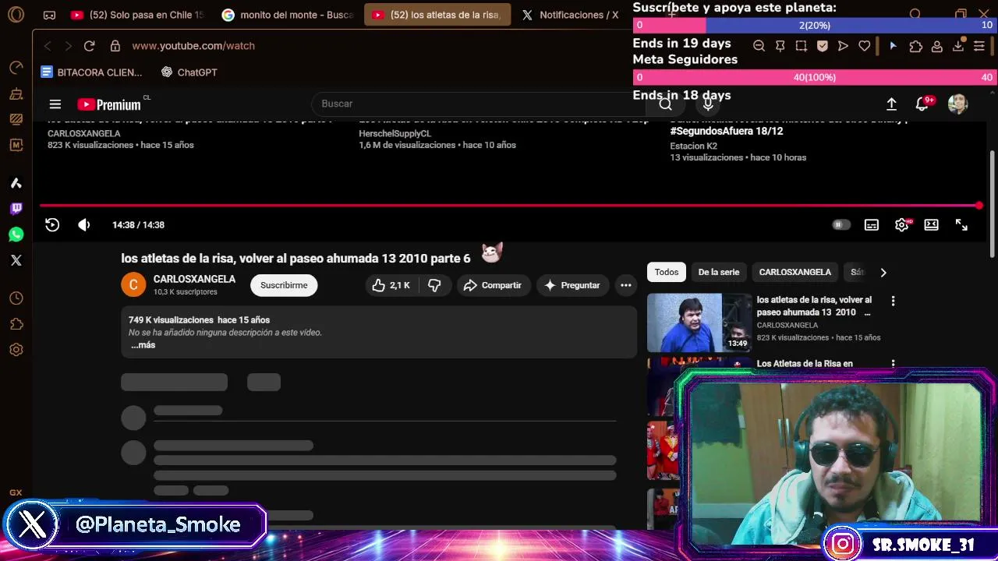Open YouTube account avatar menu
Viewport: 998px width, 561px height.
pyautogui.click(x=957, y=104)
